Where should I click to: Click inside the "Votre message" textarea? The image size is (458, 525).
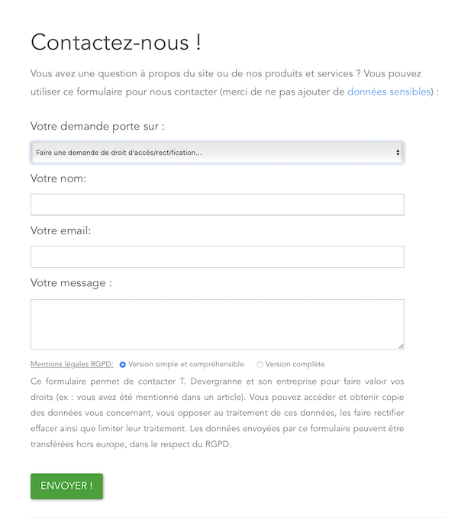click(217, 324)
